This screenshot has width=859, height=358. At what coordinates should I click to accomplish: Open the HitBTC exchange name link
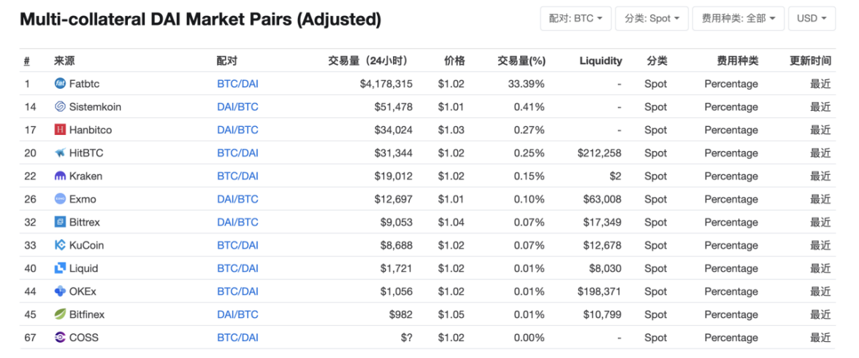point(86,153)
